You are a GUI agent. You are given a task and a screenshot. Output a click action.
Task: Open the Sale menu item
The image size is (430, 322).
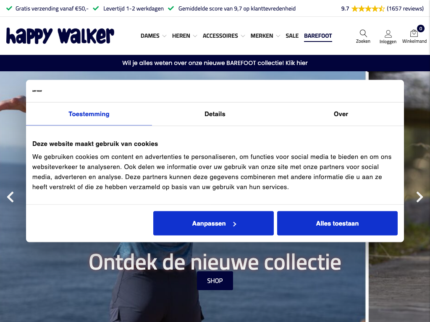pyautogui.click(x=292, y=36)
